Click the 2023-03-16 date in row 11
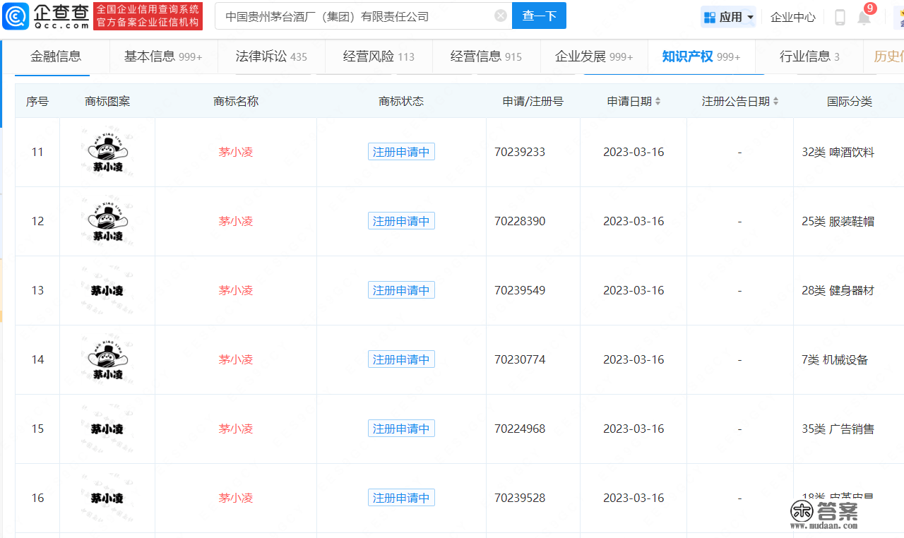Viewport: 904px width, 538px height. click(634, 152)
